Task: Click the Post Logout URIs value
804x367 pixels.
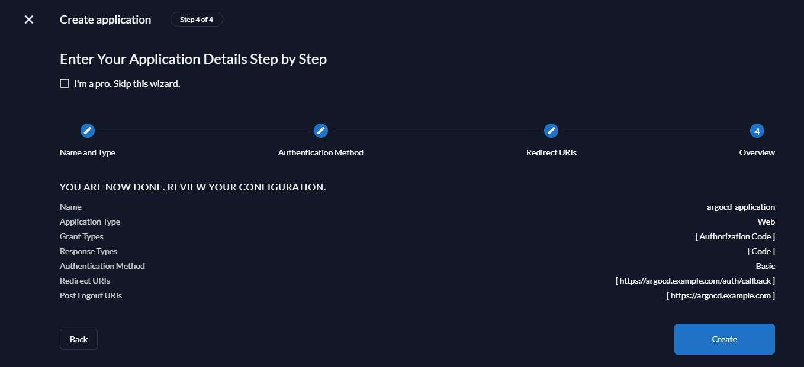Action: coord(721,295)
